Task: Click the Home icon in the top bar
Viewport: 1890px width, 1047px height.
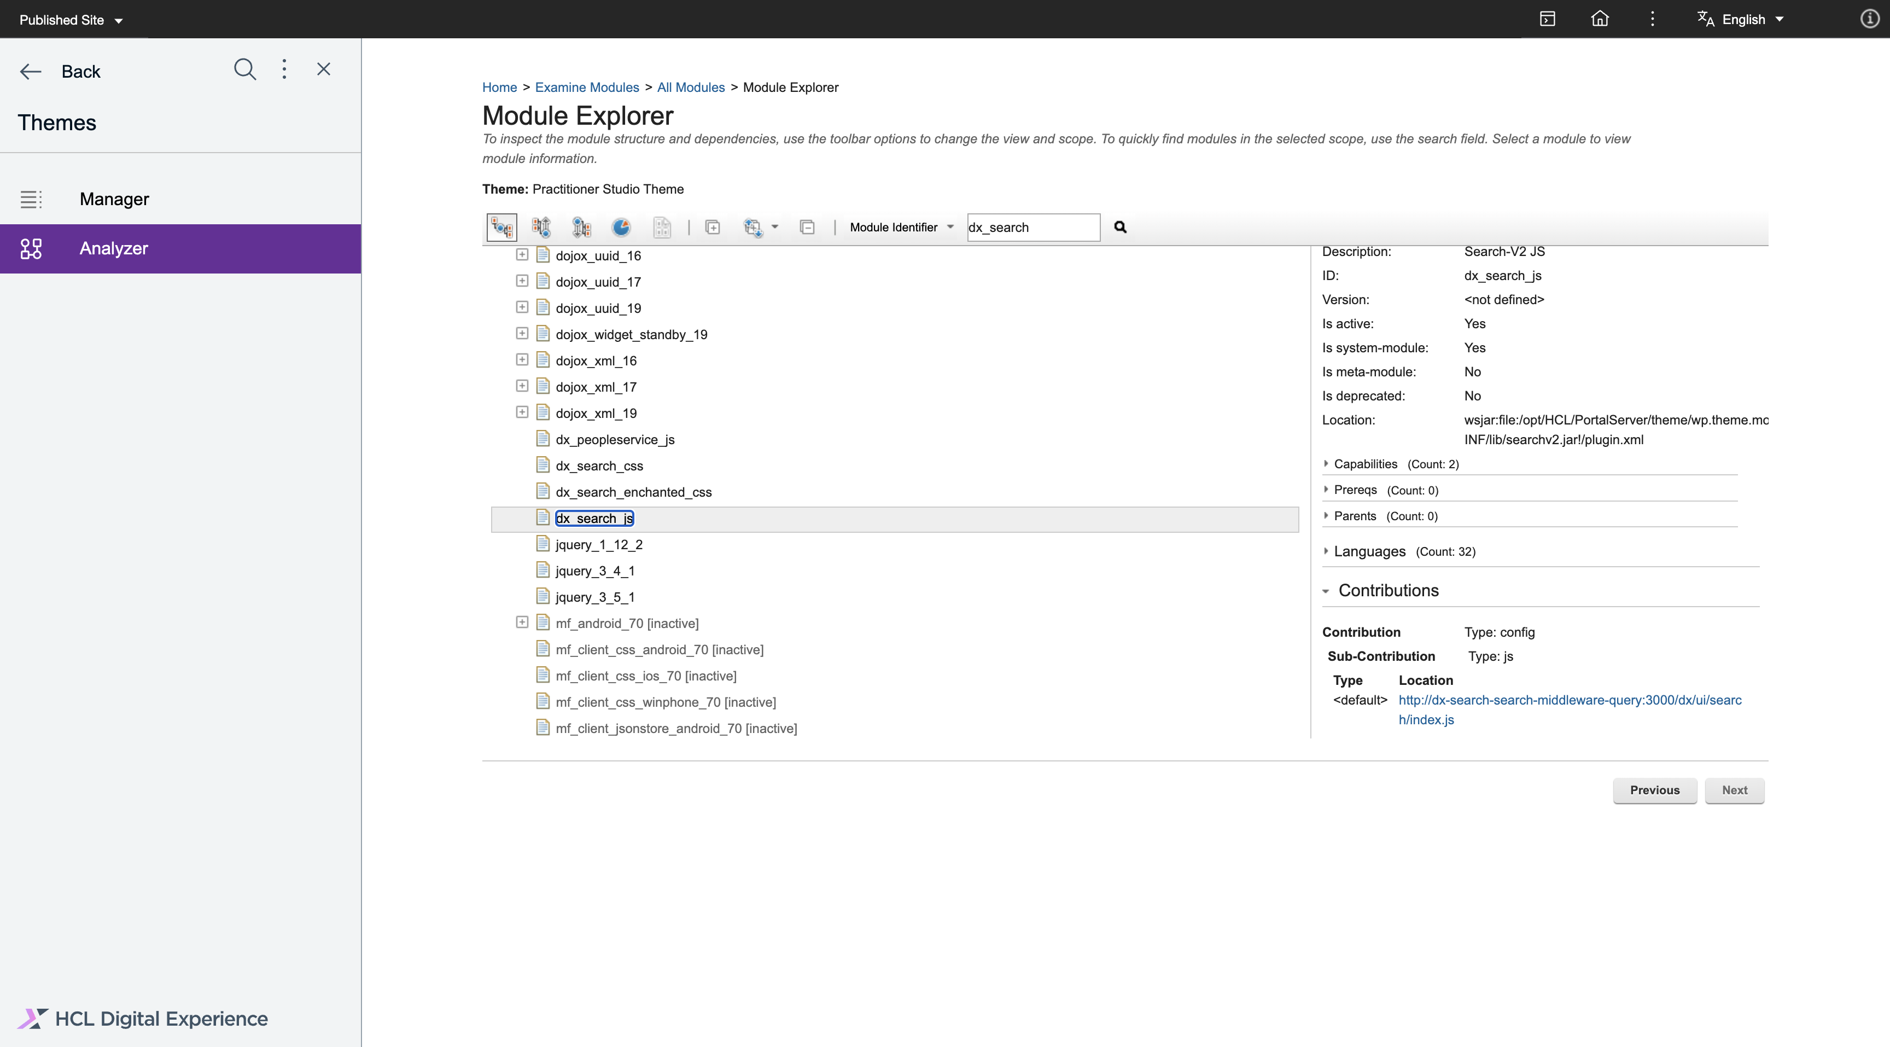Action: pos(1600,19)
